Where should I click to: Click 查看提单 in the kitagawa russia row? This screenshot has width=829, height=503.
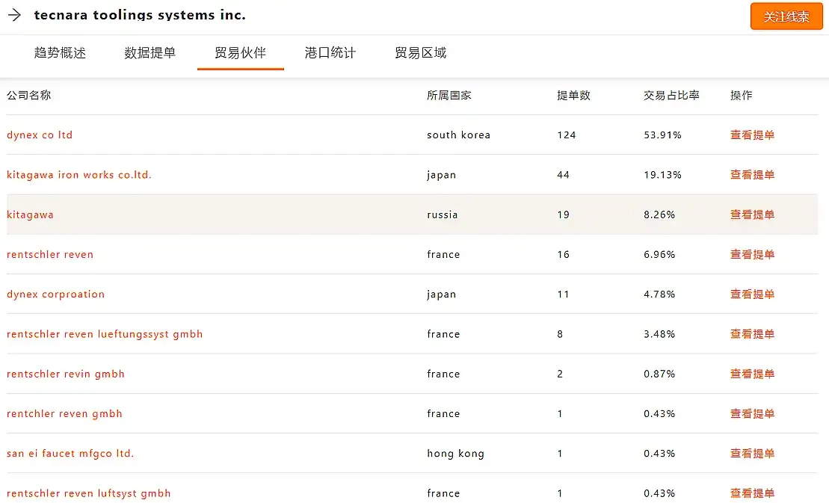pyautogui.click(x=752, y=215)
